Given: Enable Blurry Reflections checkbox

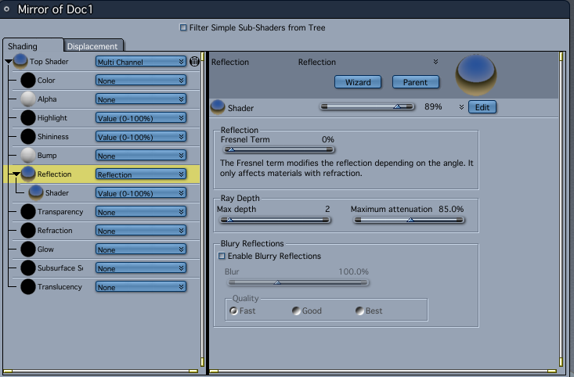Looking at the screenshot, I should point(222,256).
